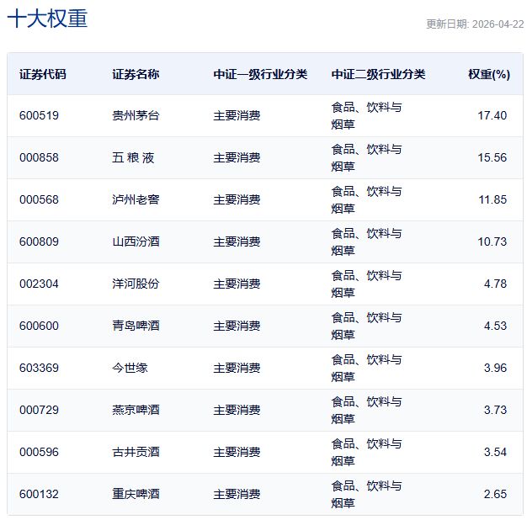This screenshot has width=527, height=520.
Task: Select stock code 600519
Action: 40,115
